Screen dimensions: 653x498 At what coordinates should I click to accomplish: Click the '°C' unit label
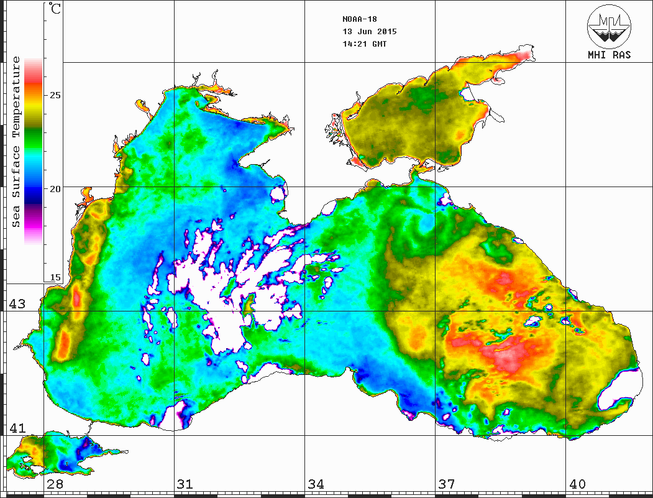54,8
